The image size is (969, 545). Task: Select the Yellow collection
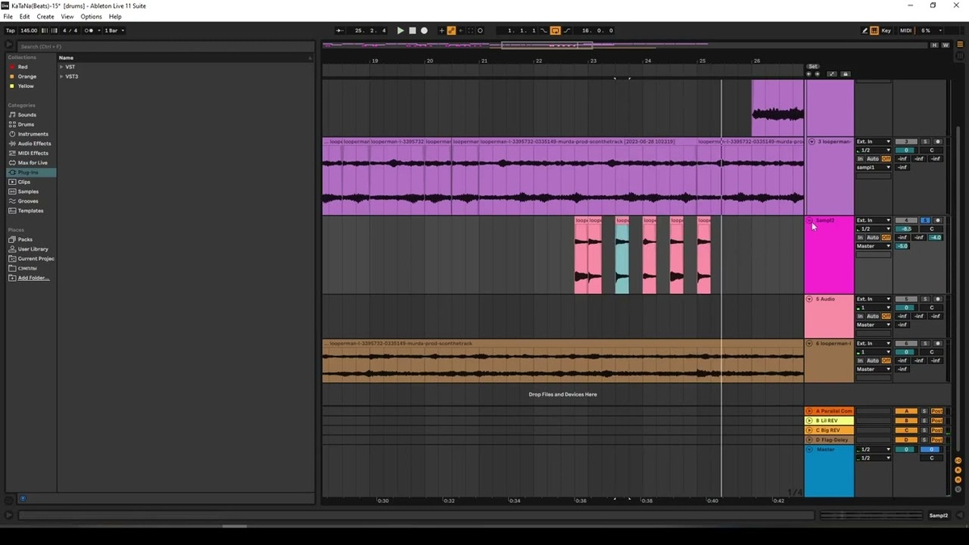26,86
